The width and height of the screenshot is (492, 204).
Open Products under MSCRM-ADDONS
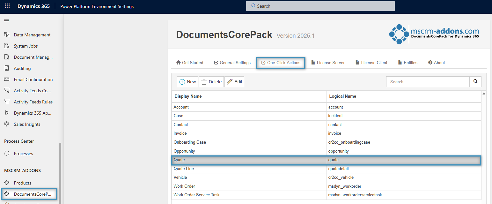pyautogui.click(x=22, y=183)
